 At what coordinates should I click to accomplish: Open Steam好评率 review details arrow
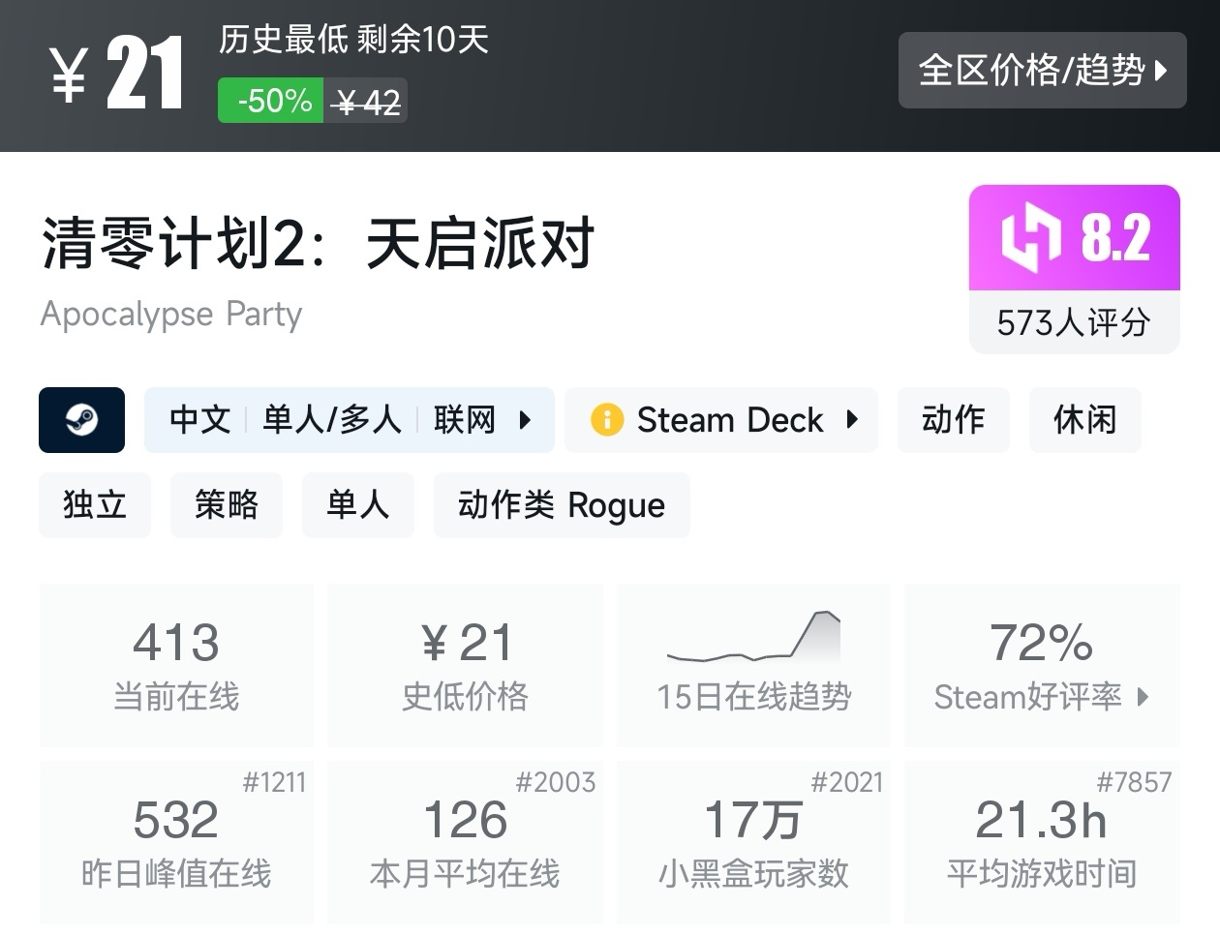click(x=1144, y=697)
